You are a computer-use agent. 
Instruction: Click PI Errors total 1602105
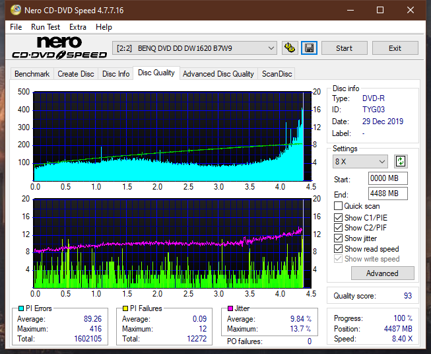tap(88, 339)
